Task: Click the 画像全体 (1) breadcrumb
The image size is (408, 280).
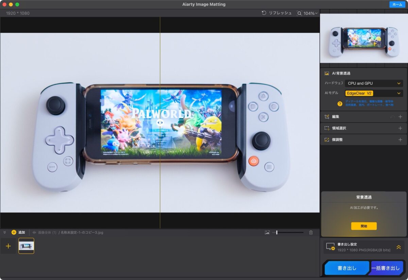Action: coord(47,232)
